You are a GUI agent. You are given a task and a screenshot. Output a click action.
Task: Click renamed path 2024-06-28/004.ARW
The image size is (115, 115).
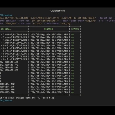[49, 78]
